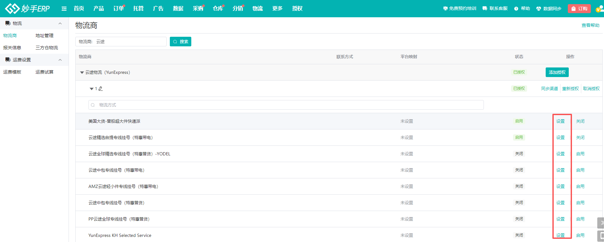Click 启用 action for 云途中包专线挂号（特惠带电）
This screenshot has height=242, width=604.
[580, 170]
